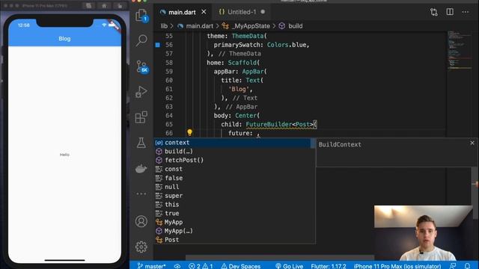Click the Open Changes compare icon
Screen dimensions: 479x269
pos(434,12)
